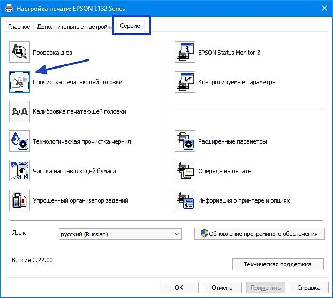The image size is (333, 298).
Task: Open Техническая поддержка
Action: tap(278, 264)
